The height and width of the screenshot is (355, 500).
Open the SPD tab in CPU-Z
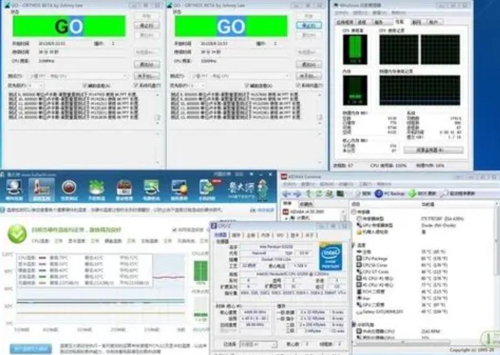coord(280,235)
